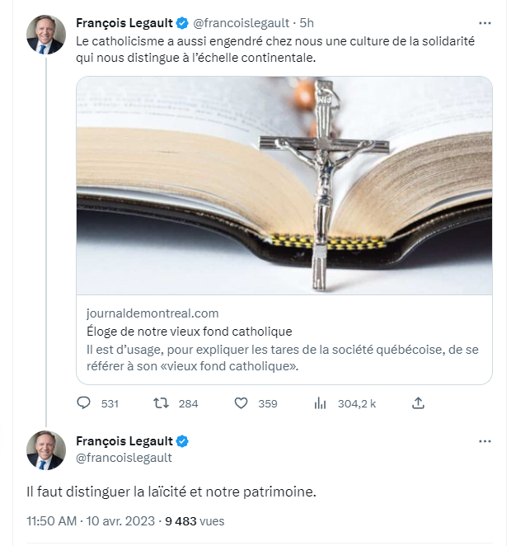Open three-dot menu on second tweet
The image size is (525, 546).
(485, 441)
